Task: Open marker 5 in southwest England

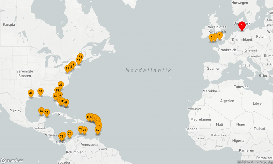Action: [x=211, y=37]
